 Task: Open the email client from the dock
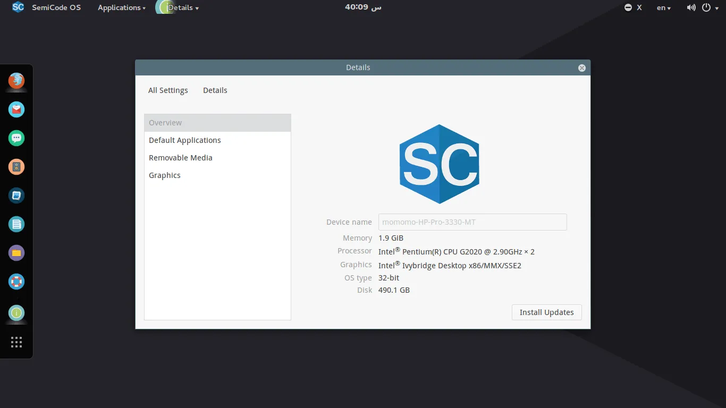[x=16, y=109]
